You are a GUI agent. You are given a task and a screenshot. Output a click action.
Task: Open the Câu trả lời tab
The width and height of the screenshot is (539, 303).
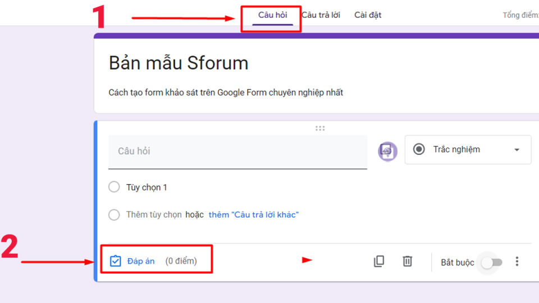pyautogui.click(x=321, y=15)
